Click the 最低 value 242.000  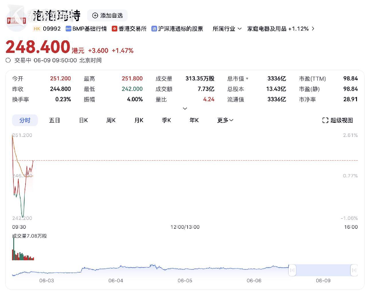[x=132, y=89]
